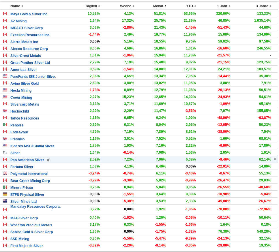Viewport: 279px width, 252px height.
Task: Click the German flag beside ETFS Physical Silver
Action: coord(5,194)
